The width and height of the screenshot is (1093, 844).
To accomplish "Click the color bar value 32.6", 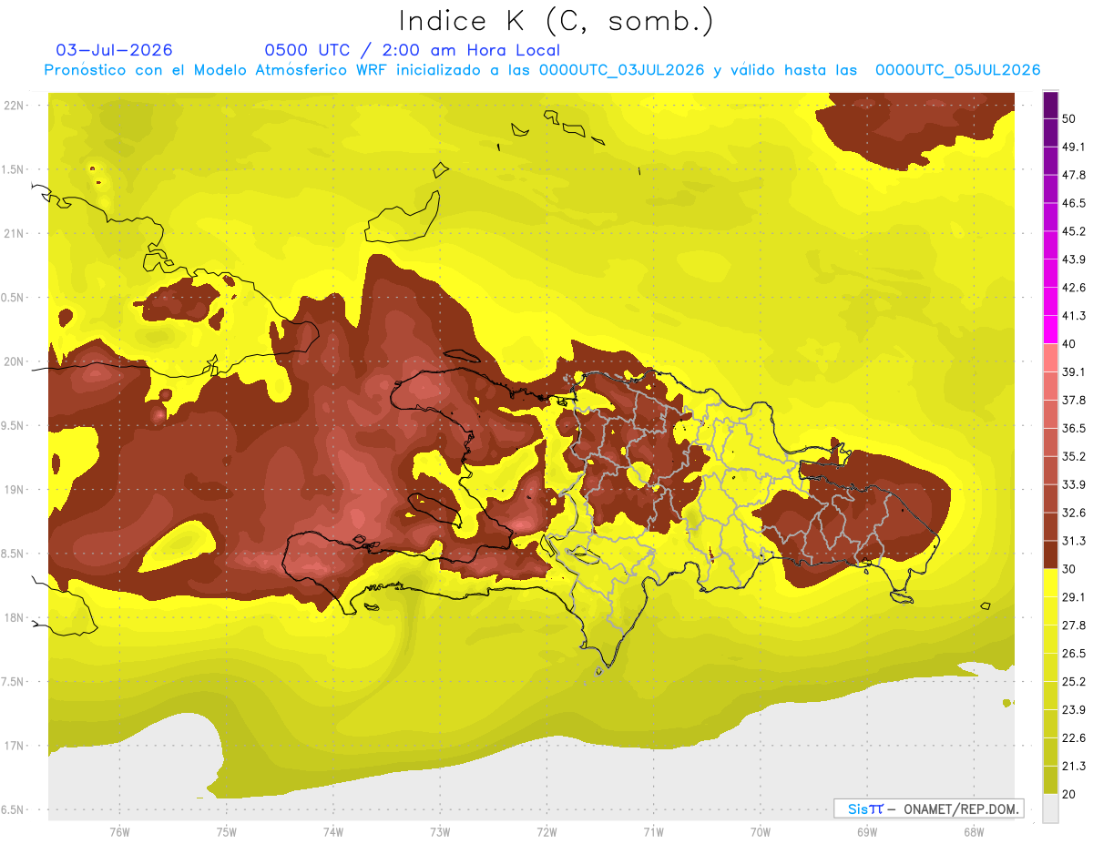I will tap(1074, 513).
